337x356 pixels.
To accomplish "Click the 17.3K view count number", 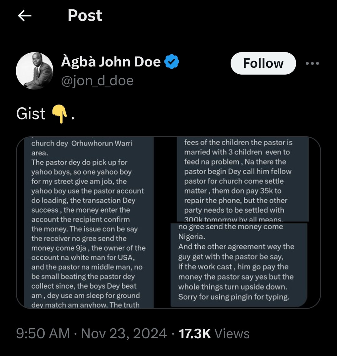I will click(x=195, y=334).
